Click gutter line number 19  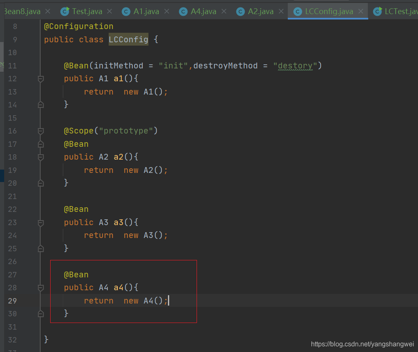point(12,170)
